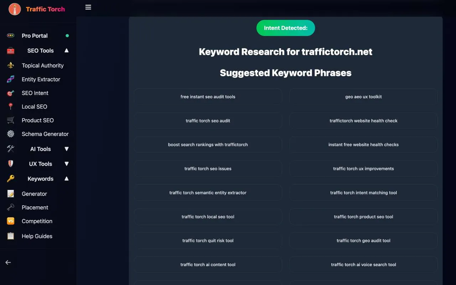Screen dimensions: 456x285
Task: Open the Schema Generator tool
Action: [x=45, y=134]
